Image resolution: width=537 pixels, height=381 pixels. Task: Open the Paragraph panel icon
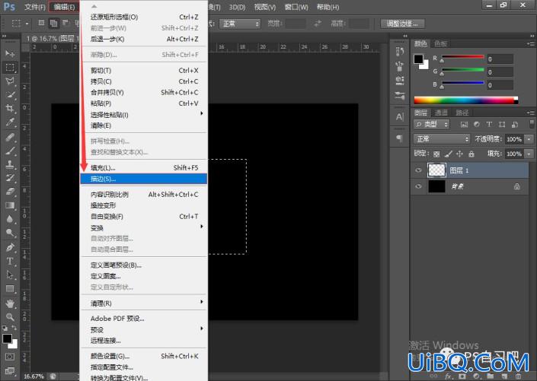tap(399, 138)
